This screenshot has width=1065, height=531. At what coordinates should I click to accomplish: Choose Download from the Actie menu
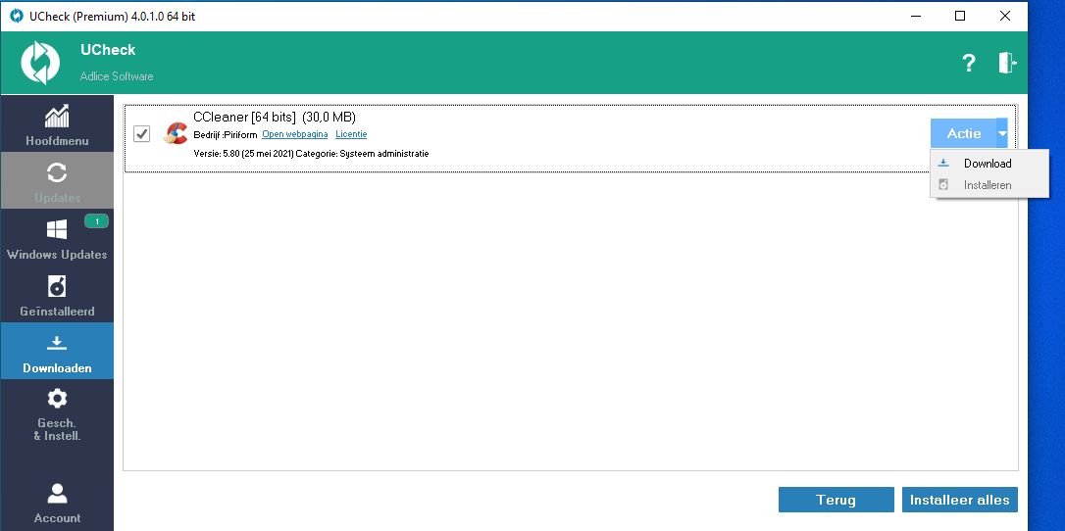click(989, 164)
